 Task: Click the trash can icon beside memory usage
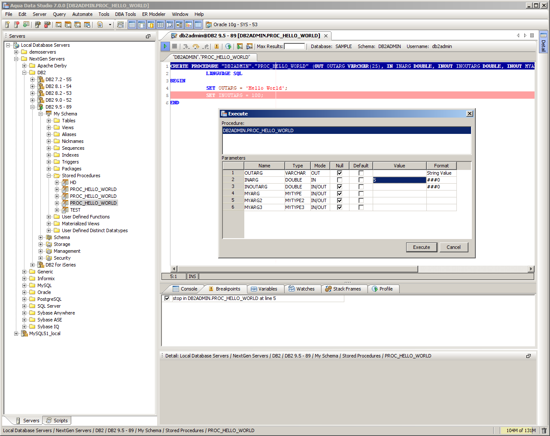(x=544, y=430)
